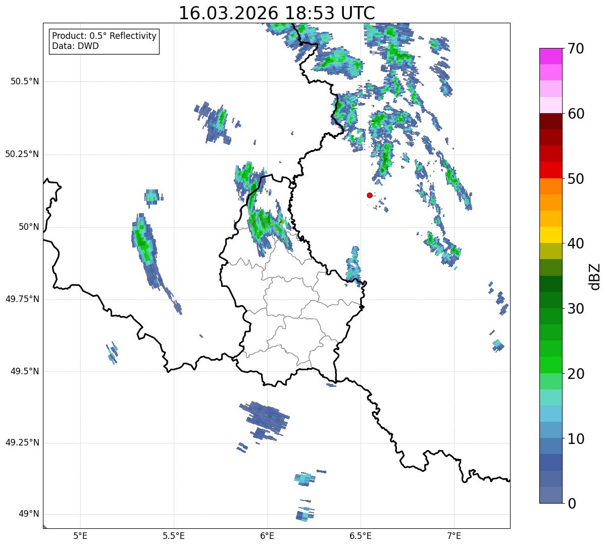Click the colorbar tick label "30"
607x546 pixels.
(576, 309)
